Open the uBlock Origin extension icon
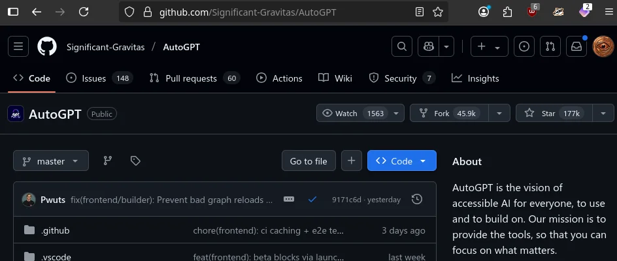Viewport: 617px width, 261px height. pos(533,11)
